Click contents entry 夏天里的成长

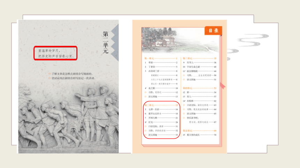click(x=200, y=135)
